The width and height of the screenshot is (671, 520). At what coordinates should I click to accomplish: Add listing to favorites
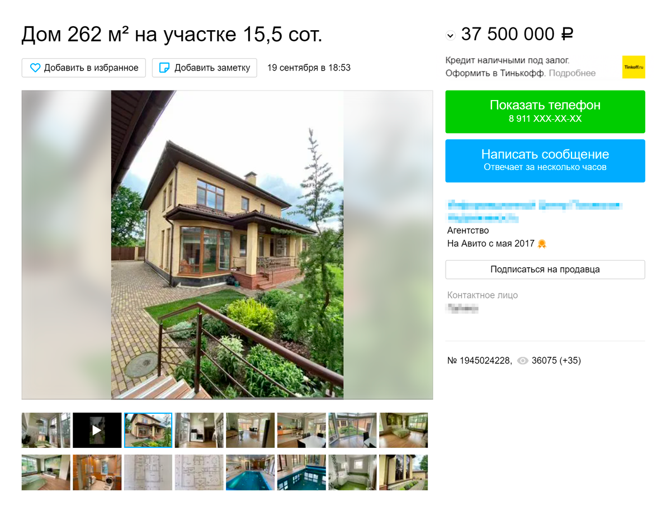click(x=84, y=68)
